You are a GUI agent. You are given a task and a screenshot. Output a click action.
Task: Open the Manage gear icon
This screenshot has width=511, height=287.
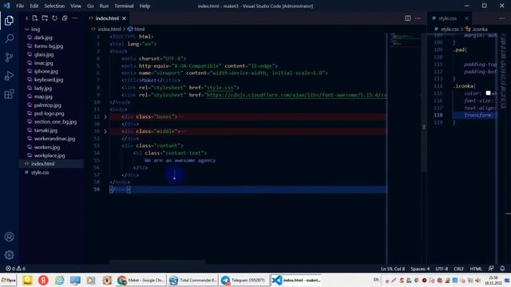[x=9, y=255]
